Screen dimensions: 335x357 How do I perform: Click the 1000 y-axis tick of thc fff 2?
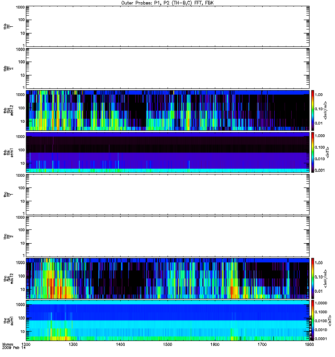point(20,217)
